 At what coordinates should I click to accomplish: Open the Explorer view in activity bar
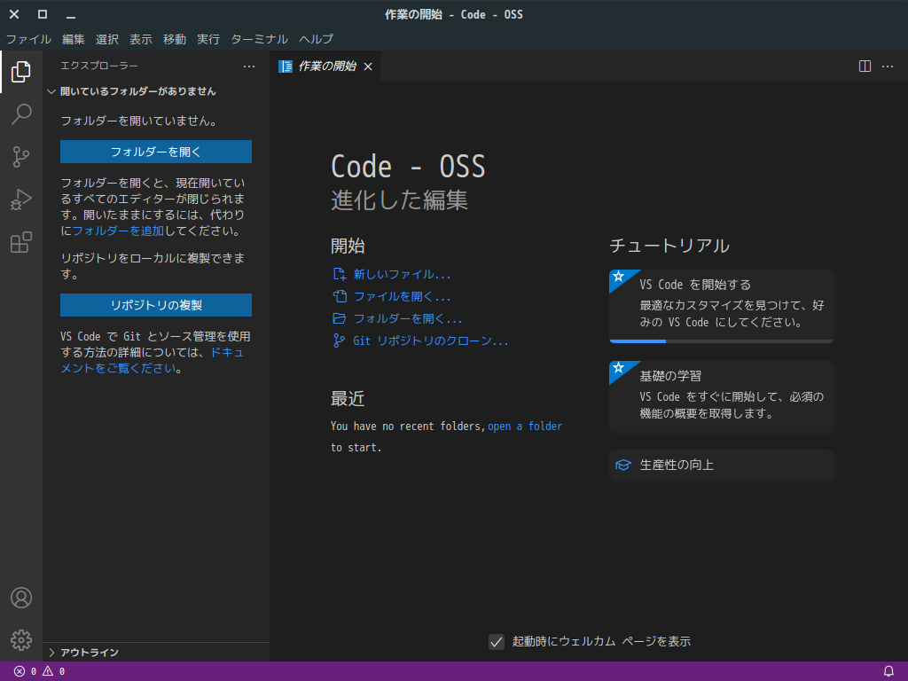tap(21, 71)
